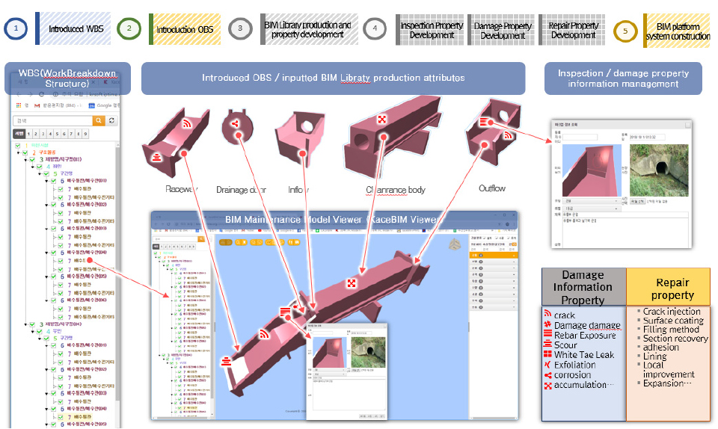Click the Damage damage legend icon
Screen dimensions: 718x429
(547, 324)
